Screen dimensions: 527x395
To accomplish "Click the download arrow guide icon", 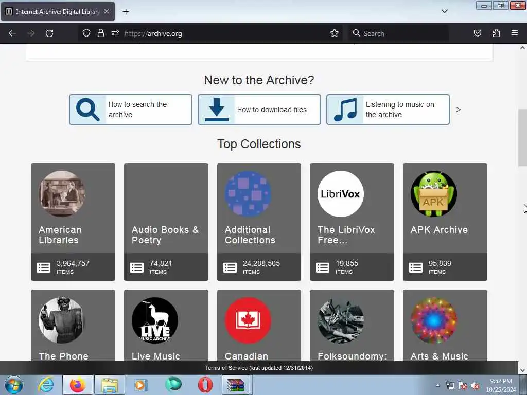I will point(217,110).
